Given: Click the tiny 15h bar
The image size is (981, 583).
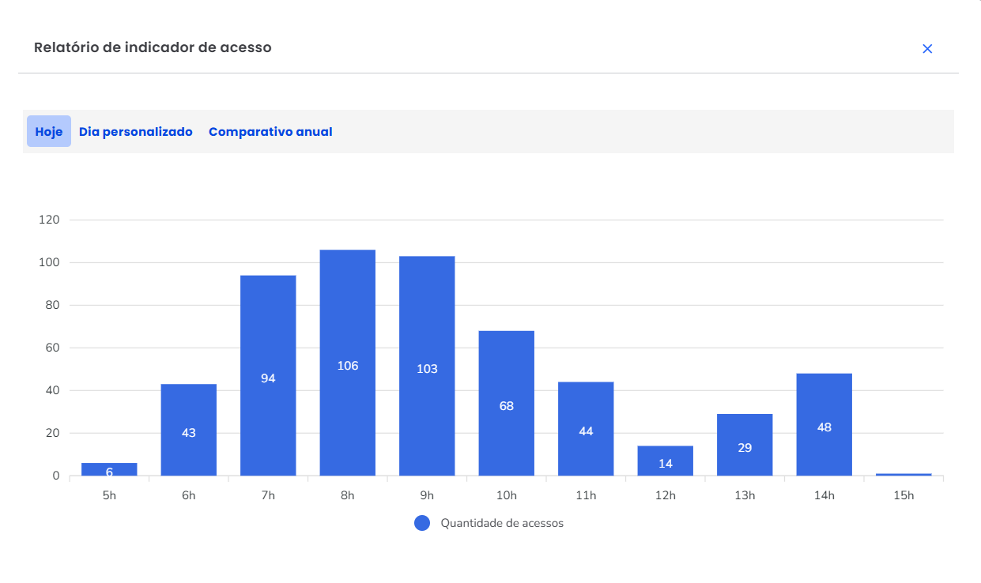Looking at the screenshot, I should tap(904, 474).
